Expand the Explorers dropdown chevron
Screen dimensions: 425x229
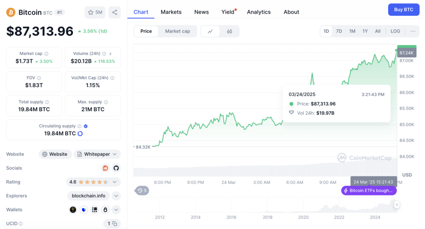tap(116, 196)
